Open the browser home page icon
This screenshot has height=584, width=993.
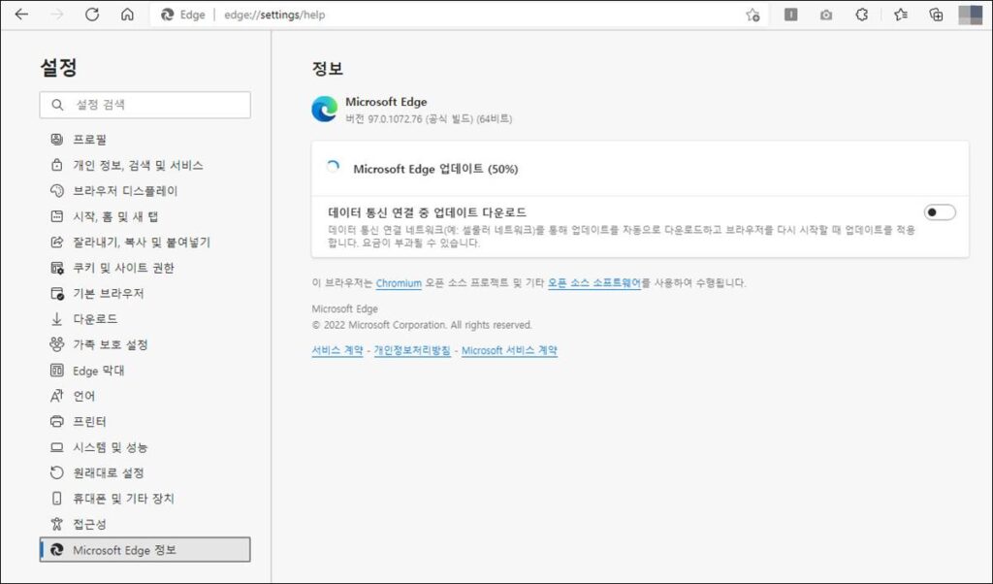[127, 15]
